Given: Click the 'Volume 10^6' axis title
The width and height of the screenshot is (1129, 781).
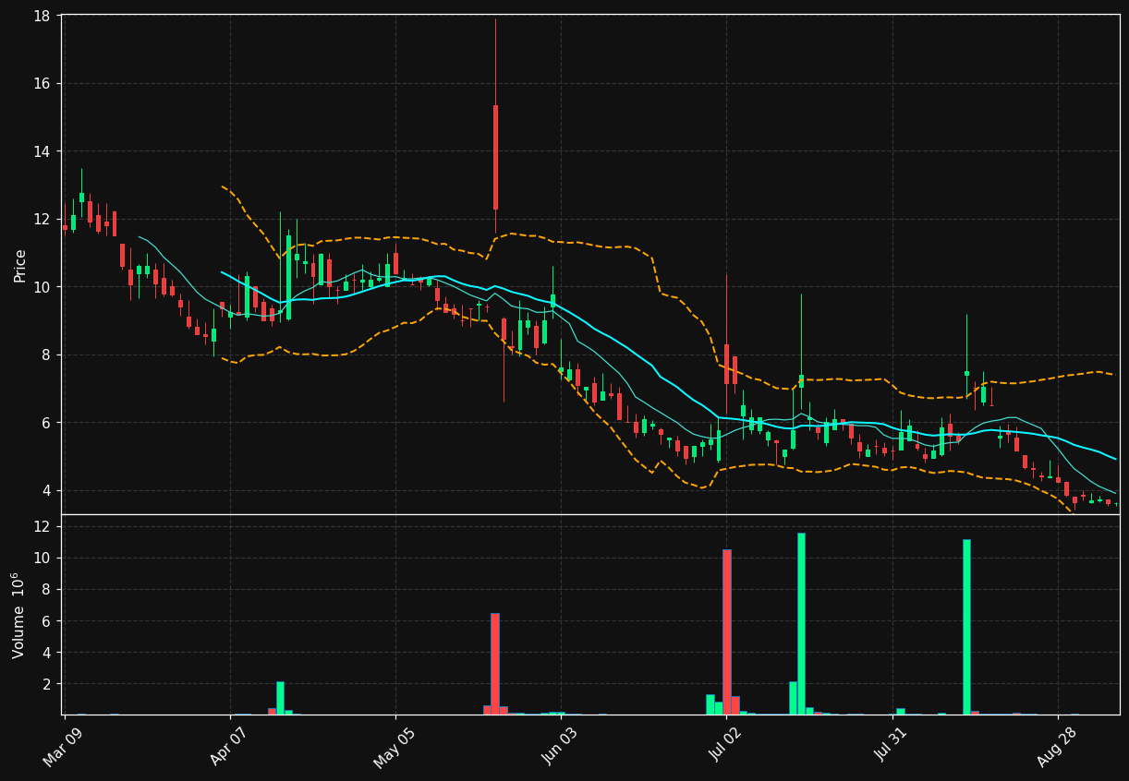Looking at the screenshot, I should [19, 615].
